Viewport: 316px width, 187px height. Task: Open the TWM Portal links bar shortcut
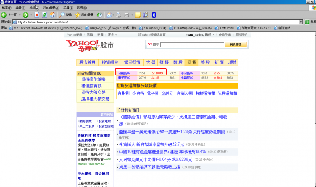(225, 28)
